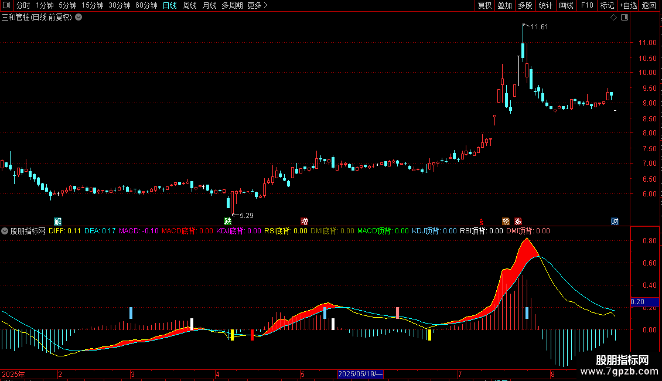
Task: Open the indicator menu icon beside 股朋指标网
Action: 5,231
